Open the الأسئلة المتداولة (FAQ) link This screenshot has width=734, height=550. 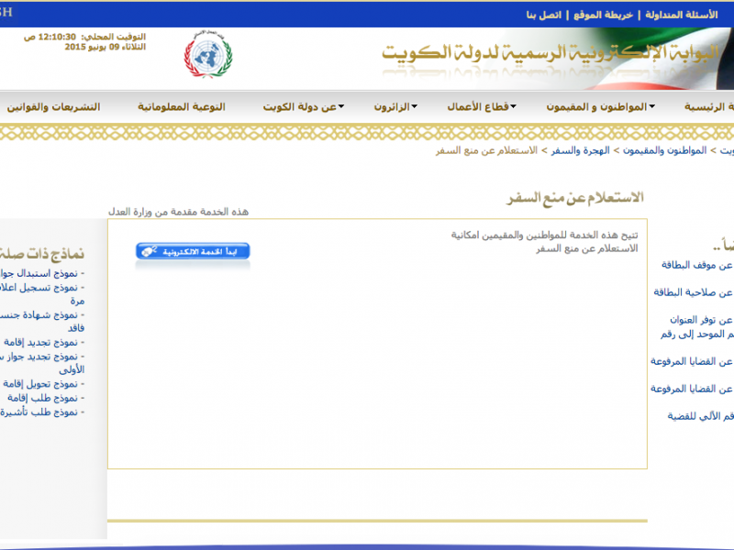pos(681,15)
